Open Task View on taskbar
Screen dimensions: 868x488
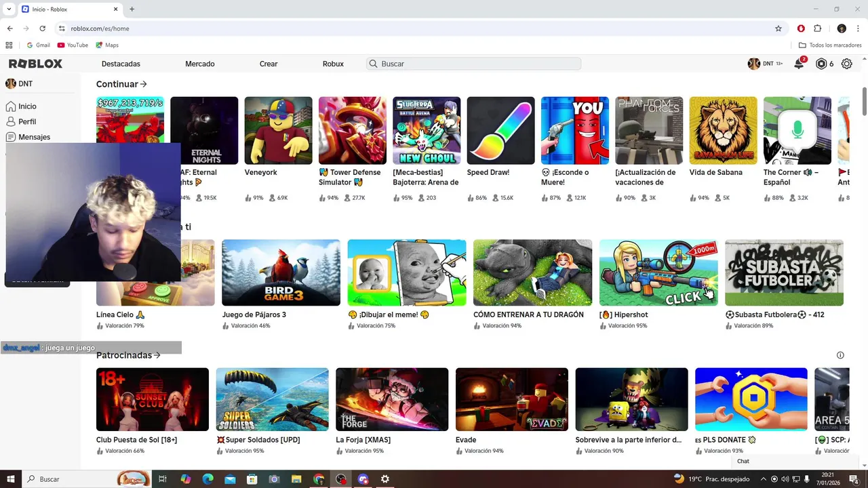click(x=163, y=479)
